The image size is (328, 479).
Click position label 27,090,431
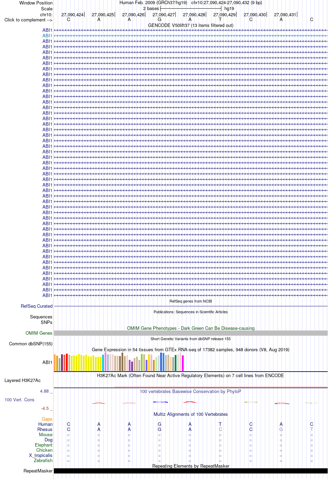pyautogui.click(x=285, y=15)
